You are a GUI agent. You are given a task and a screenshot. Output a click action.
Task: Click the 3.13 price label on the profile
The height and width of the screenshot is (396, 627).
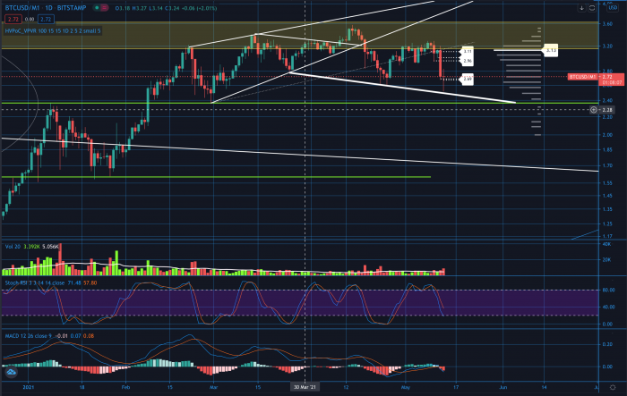click(551, 50)
